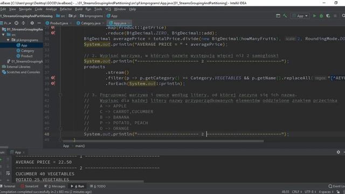The image size is (345, 194).
Task: Open the Run tool window button
Action: pos(78,186)
